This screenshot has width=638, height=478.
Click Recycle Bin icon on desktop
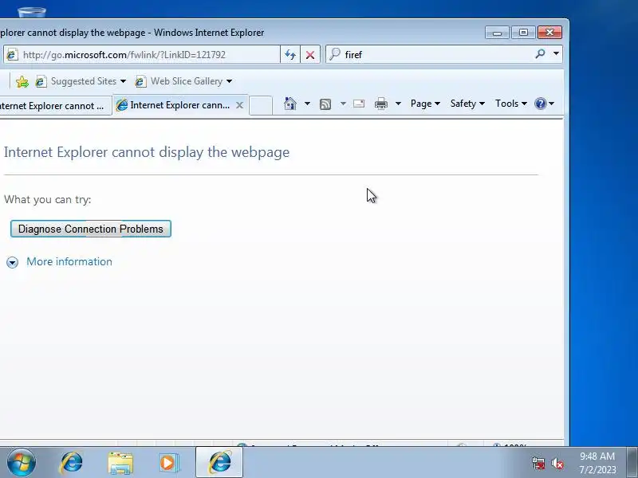(32, 12)
